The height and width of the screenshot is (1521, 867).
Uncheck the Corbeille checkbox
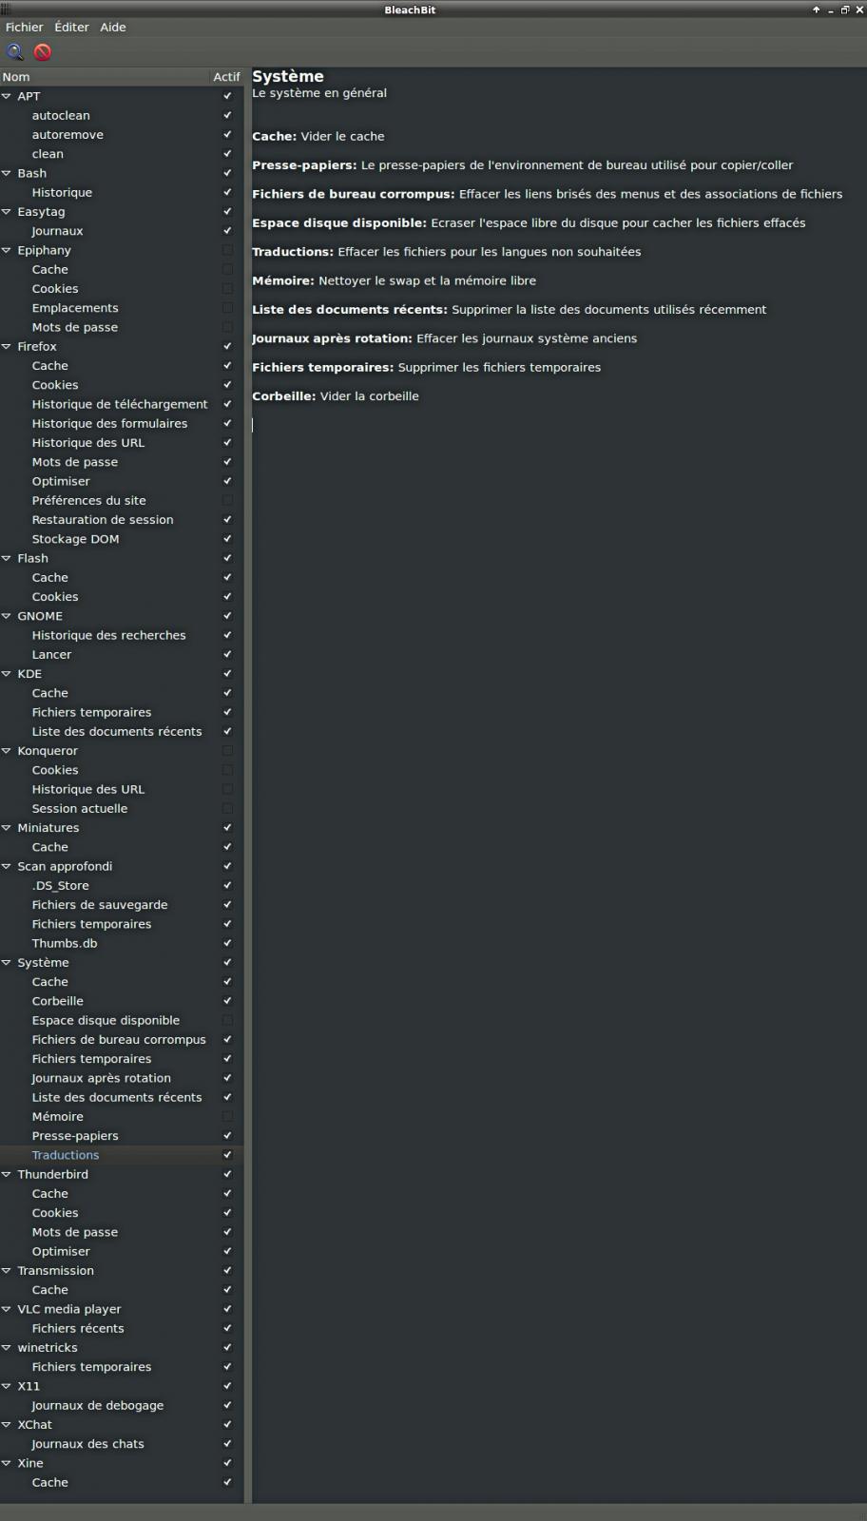click(x=227, y=1001)
